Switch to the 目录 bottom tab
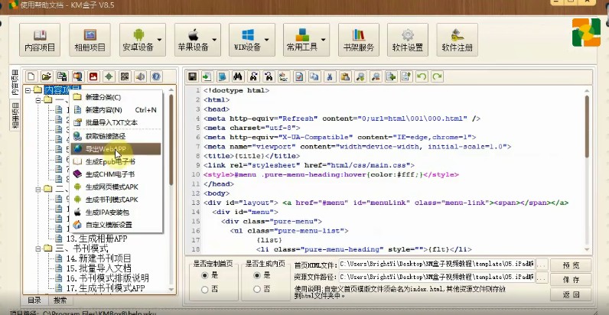609x315 pixels. point(34,300)
